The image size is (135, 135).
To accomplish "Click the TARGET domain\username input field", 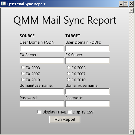I will (x=87, y=91).
